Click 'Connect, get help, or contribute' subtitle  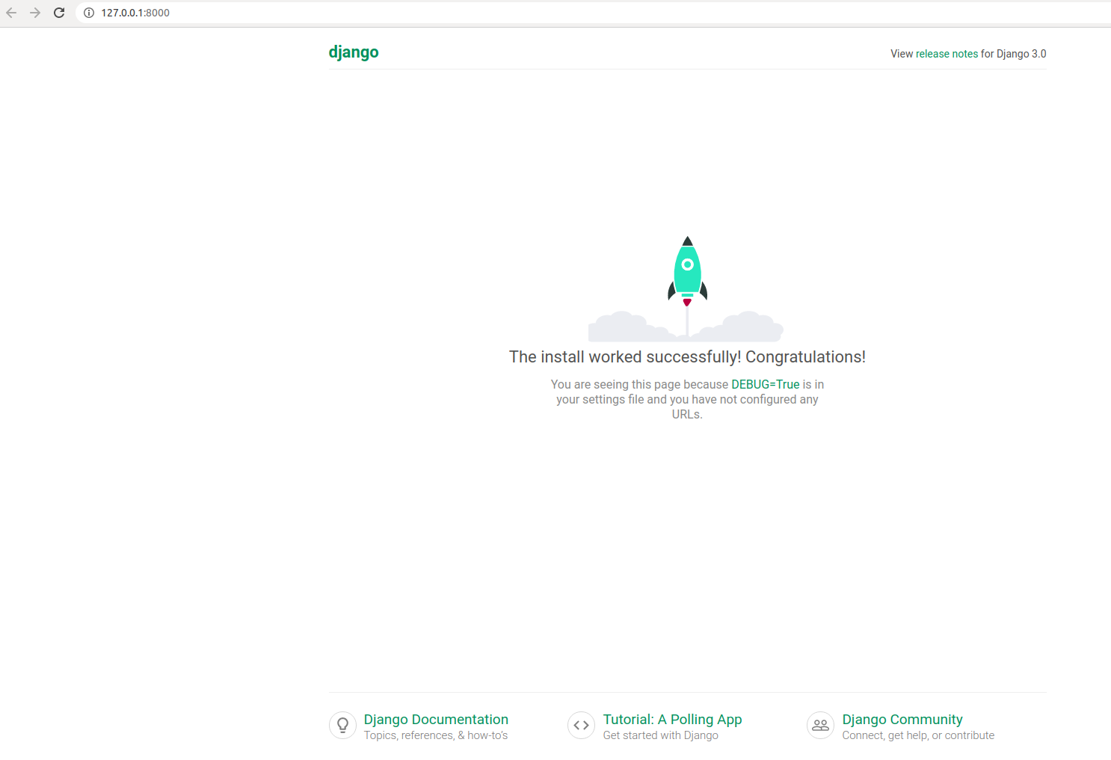[918, 735]
